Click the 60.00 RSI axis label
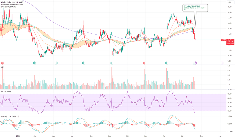Viewport: 235px width, 138px height. tap(229, 98)
